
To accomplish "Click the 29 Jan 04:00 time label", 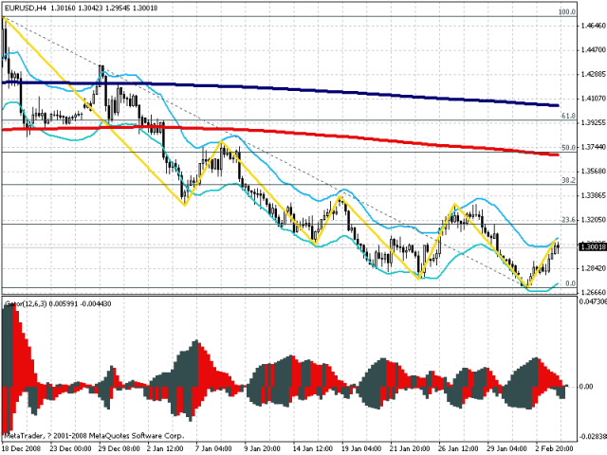I will point(507,448).
